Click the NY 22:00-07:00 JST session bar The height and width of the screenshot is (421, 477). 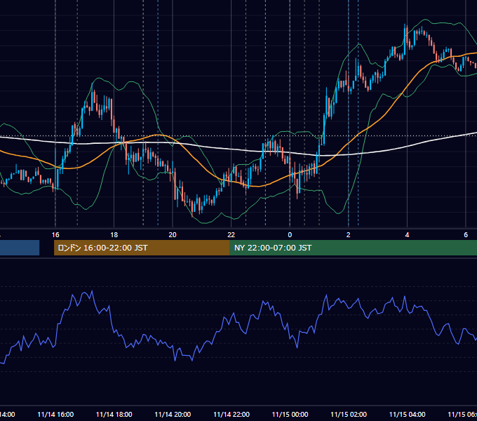click(353, 248)
